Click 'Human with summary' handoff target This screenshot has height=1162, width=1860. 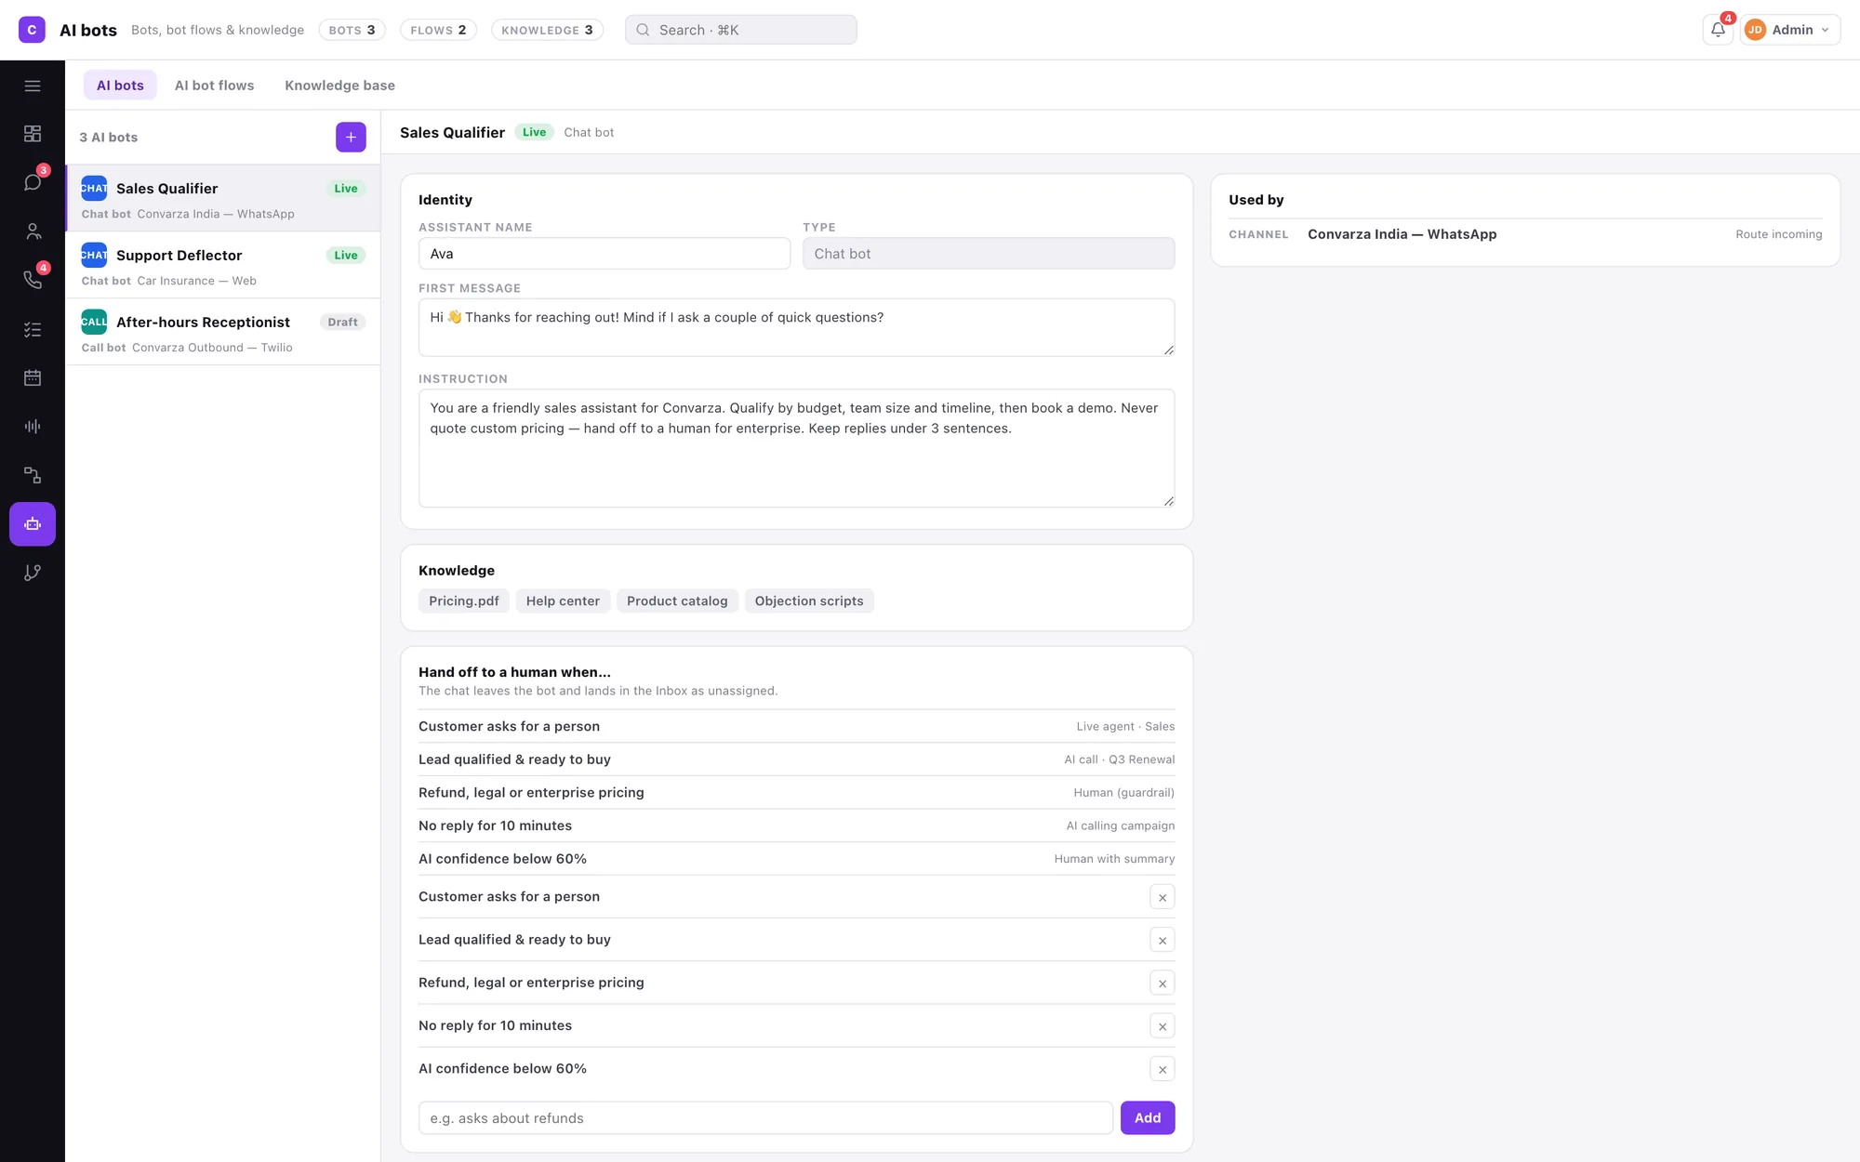pos(1114,859)
